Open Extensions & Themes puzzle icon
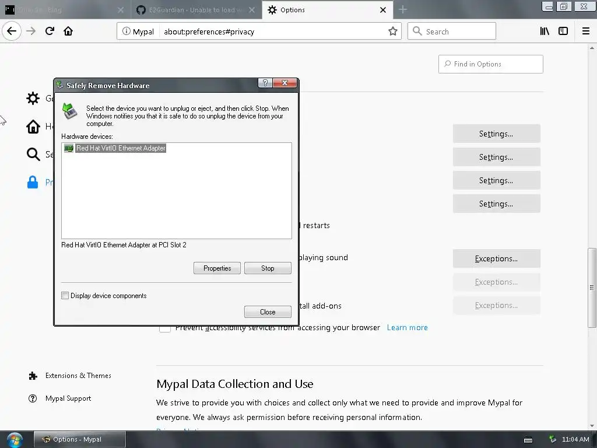 (x=33, y=376)
